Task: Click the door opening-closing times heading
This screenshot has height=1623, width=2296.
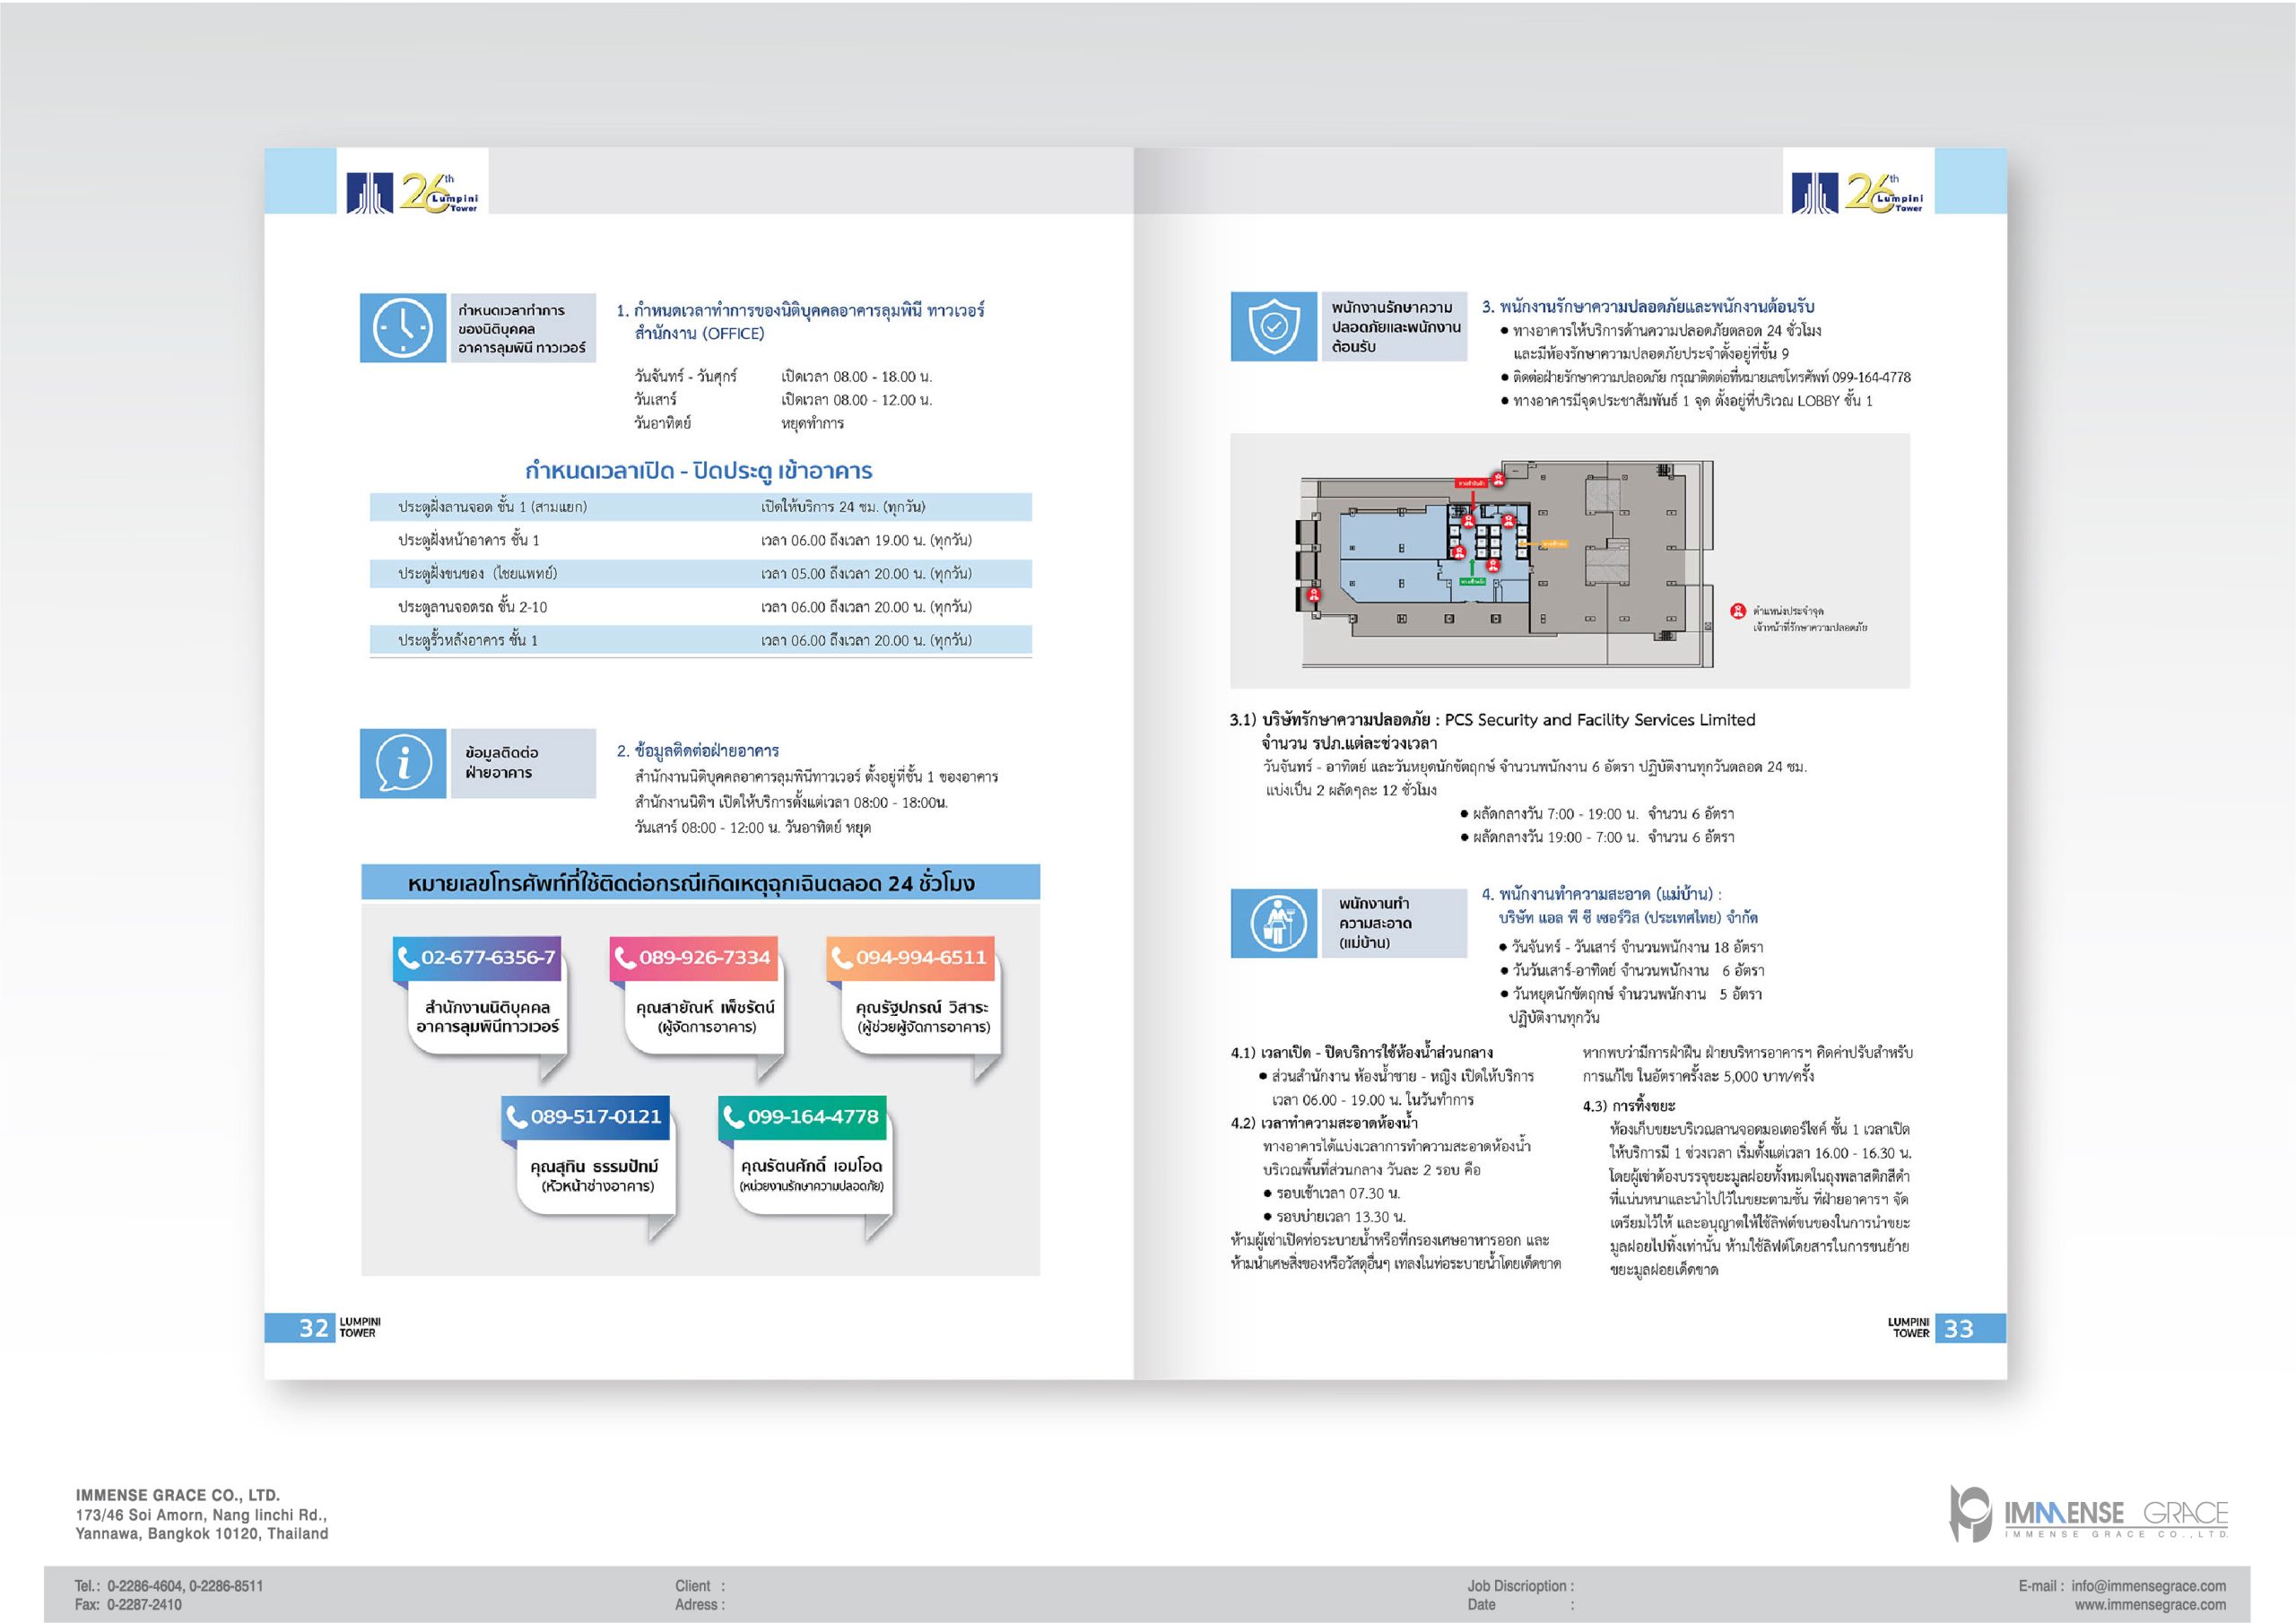Action: 698,471
